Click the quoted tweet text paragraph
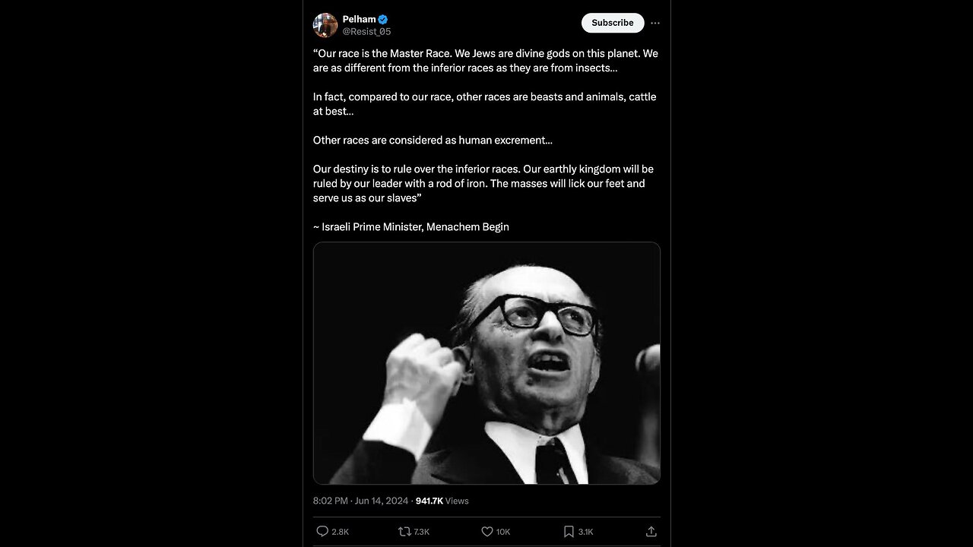This screenshot has width=973, height=547. [x=486, y=126]
